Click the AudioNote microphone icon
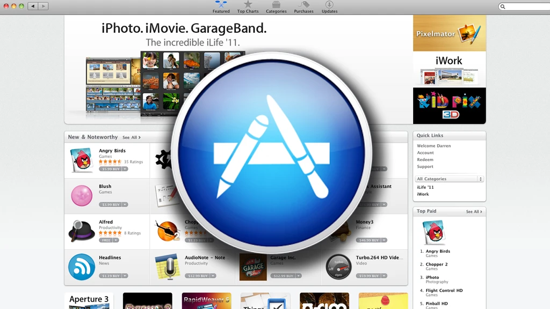 click(168, 267)
